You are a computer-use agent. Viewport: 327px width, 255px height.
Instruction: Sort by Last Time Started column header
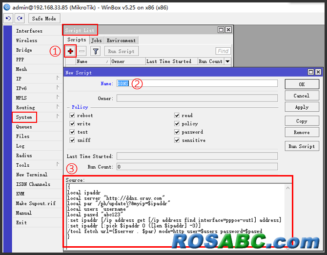coord(171,61)
